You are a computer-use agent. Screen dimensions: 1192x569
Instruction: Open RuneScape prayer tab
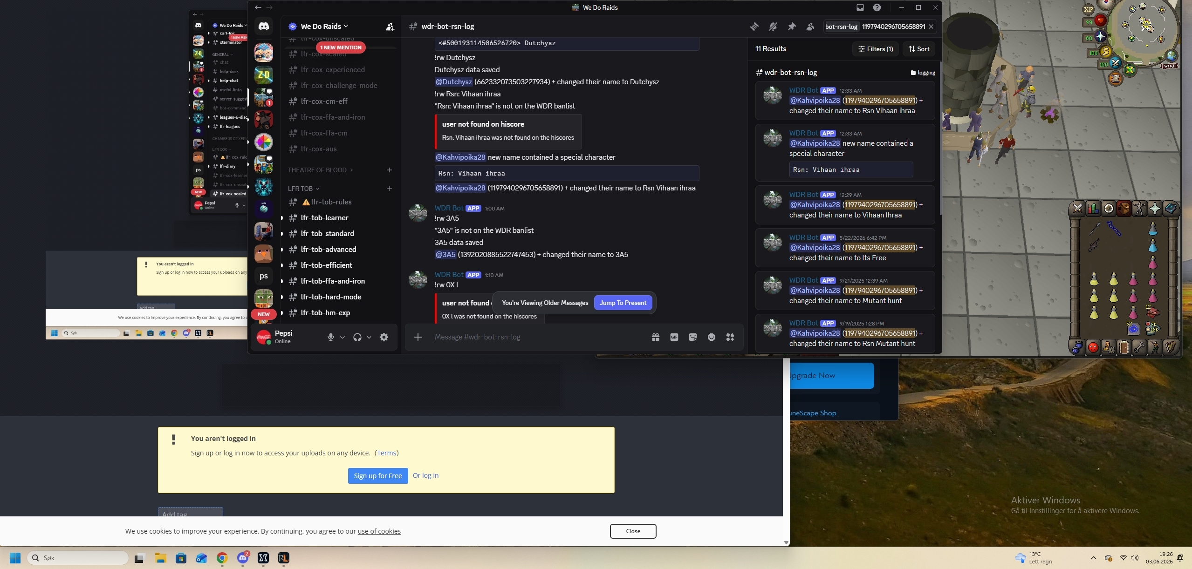pyautogui.click(x=1155, y=209)
